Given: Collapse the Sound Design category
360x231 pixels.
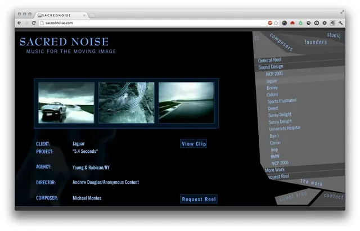Looking at the screenshot, I should 271,67.
